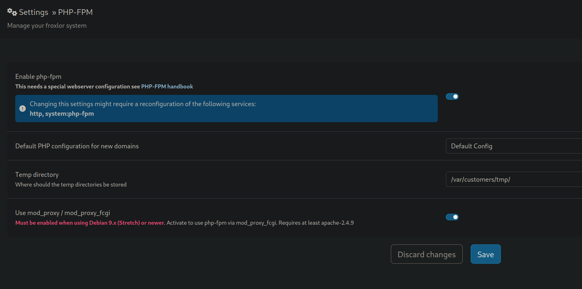Click the "Temp directory" setting label
This screenshot has width=582, height=289.
[37, 174]
